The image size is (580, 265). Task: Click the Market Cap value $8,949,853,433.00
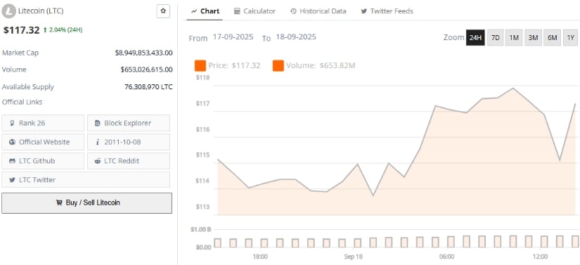pyautogui.click(x=143, y=53)
